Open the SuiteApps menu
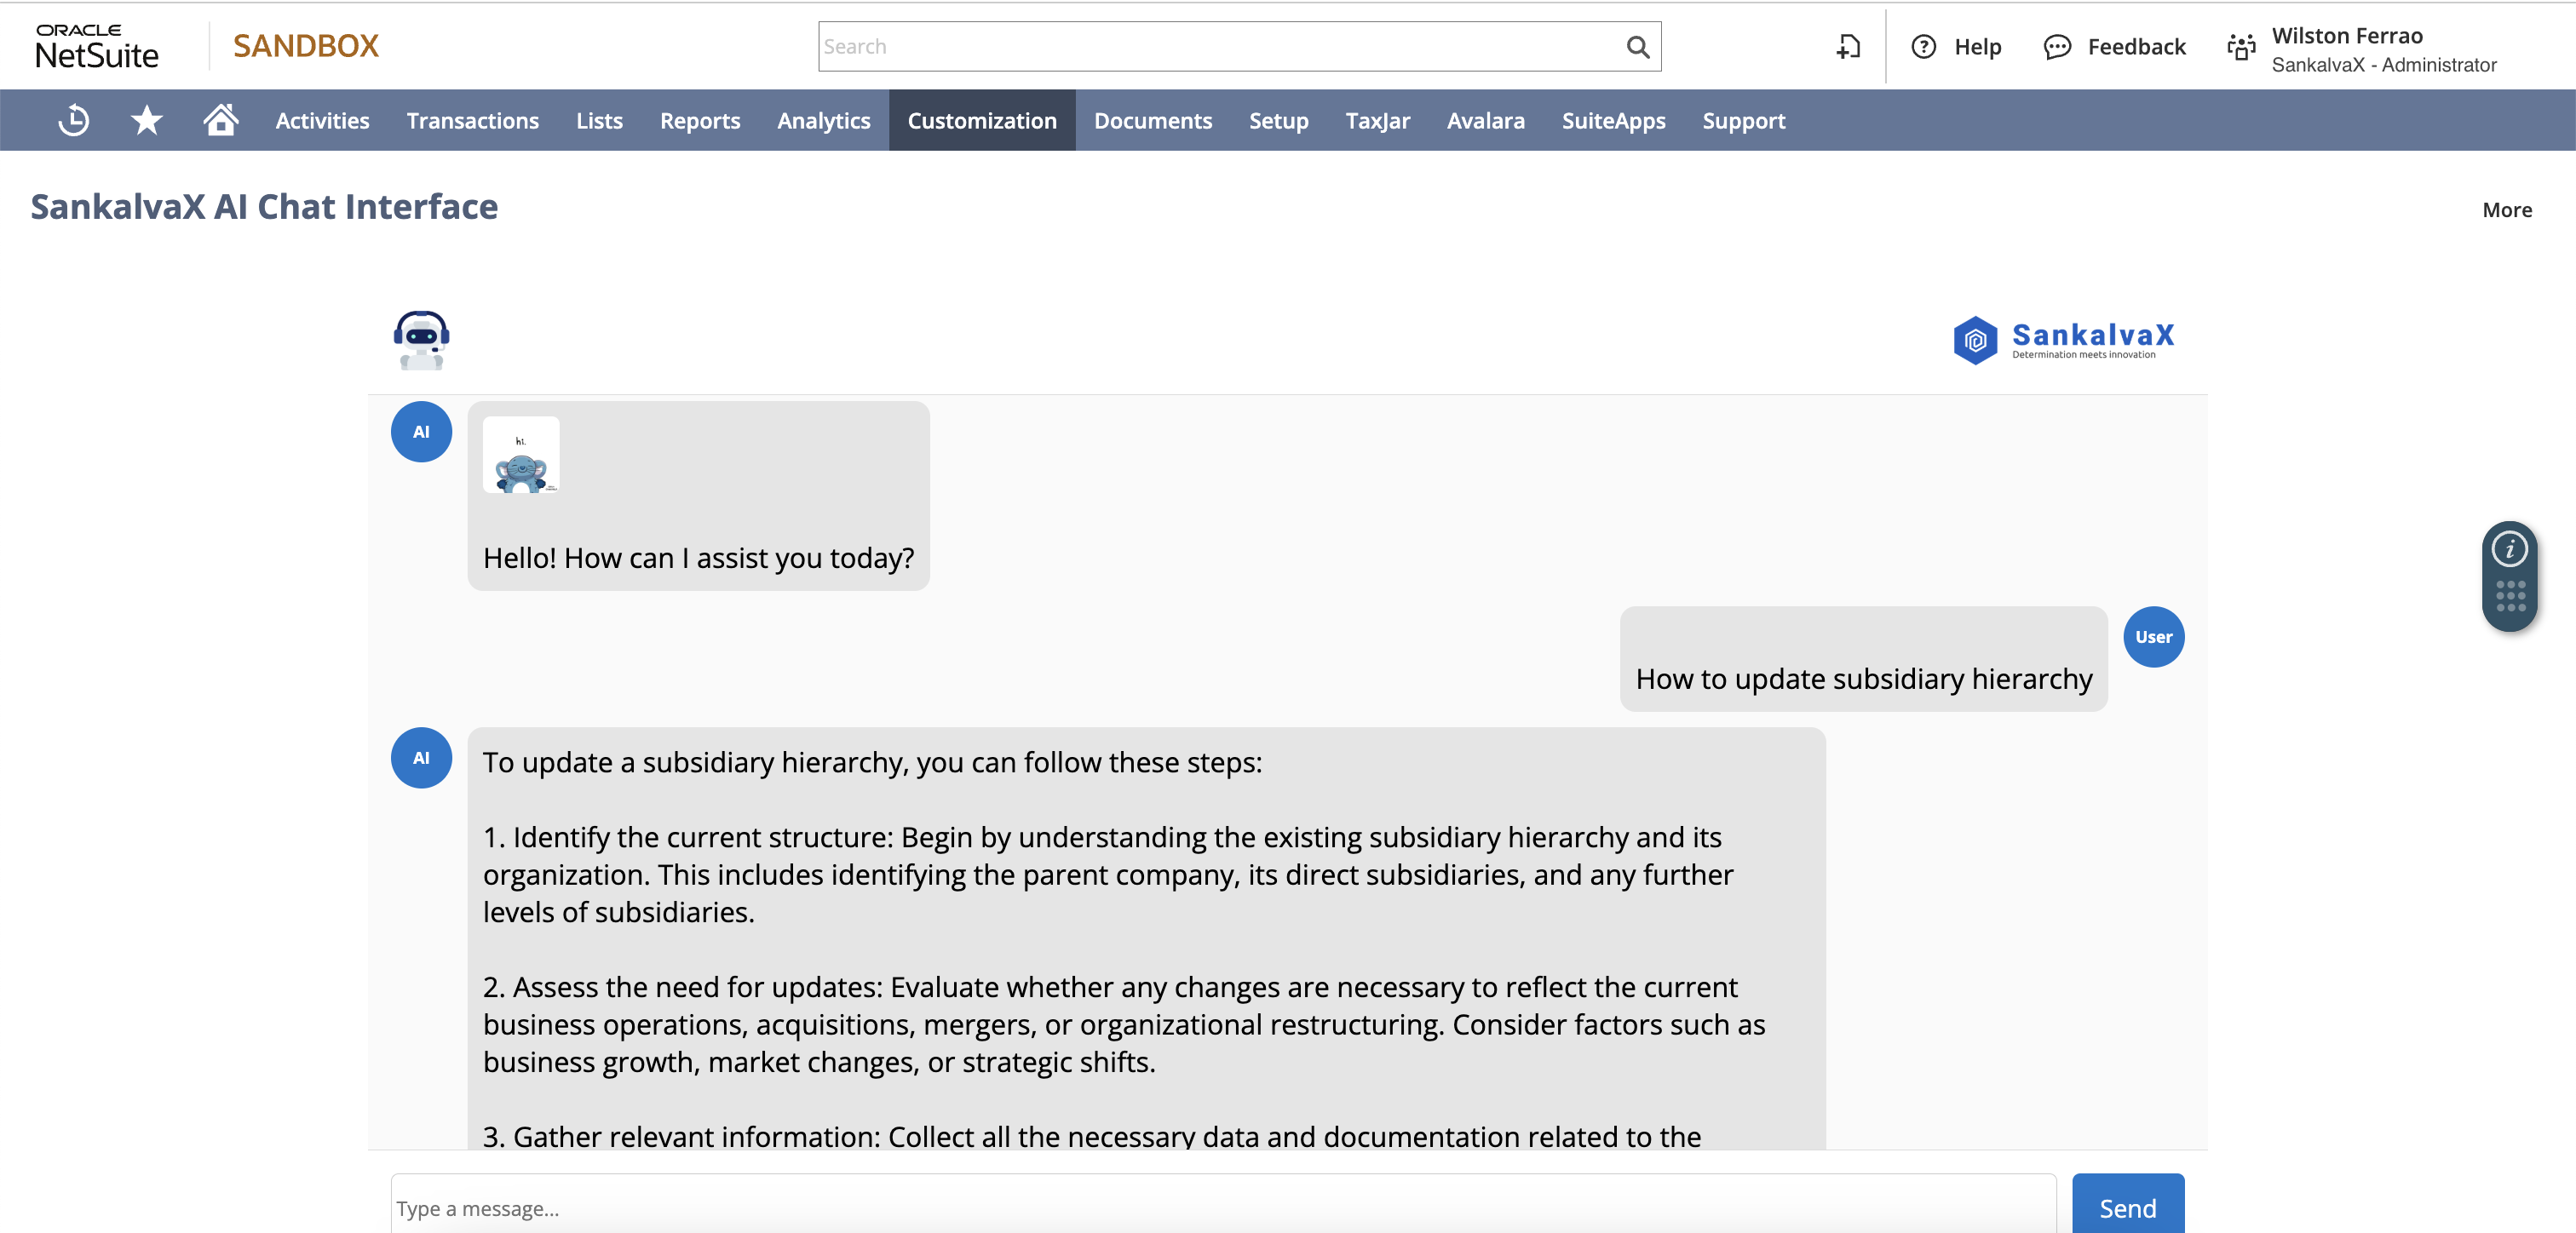 1614,120
